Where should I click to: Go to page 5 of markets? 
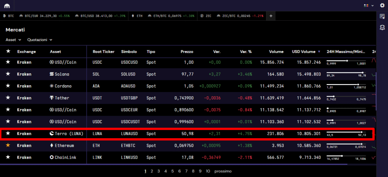pos(172,171)
